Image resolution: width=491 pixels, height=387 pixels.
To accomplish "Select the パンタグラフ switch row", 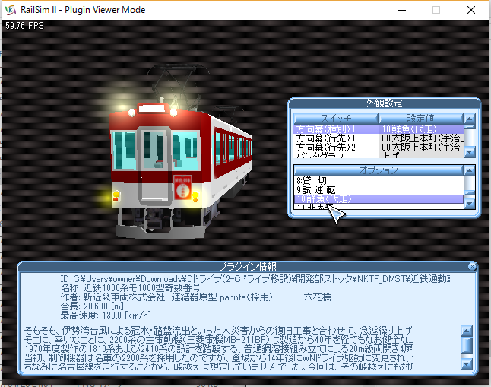I will (379, 155).
